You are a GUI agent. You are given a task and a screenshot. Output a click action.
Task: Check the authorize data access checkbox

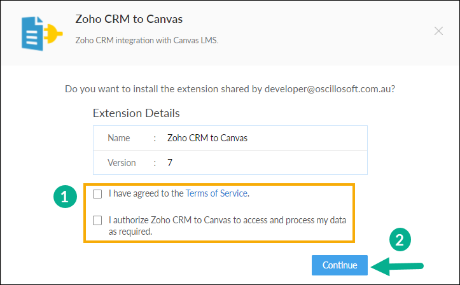coord(97,220)
